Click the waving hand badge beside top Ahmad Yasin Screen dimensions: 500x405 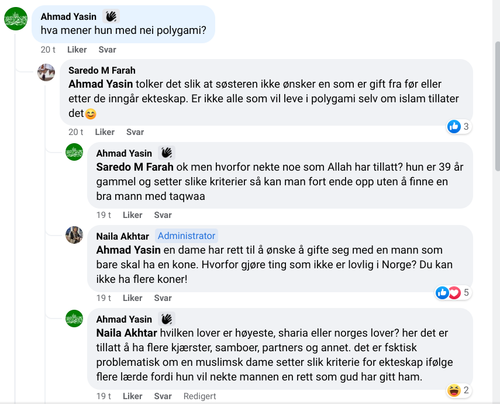pos(111,16)
